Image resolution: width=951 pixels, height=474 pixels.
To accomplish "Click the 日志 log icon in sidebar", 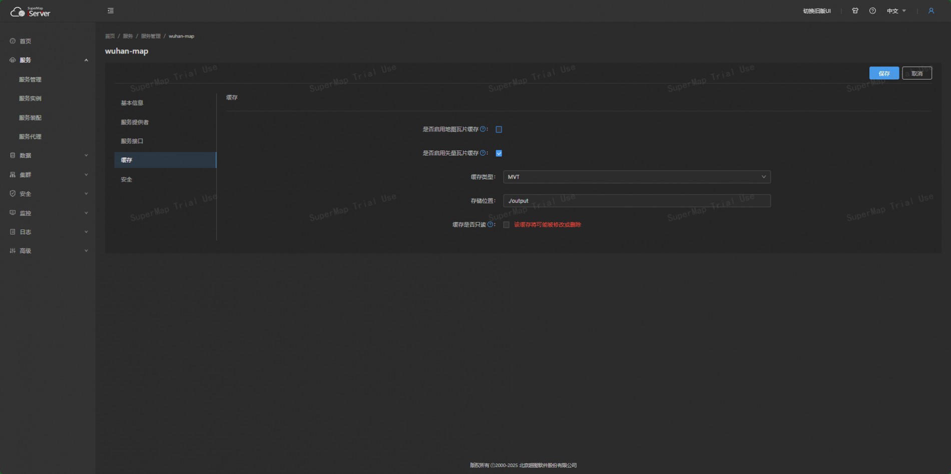I will [x=13, y=232].
